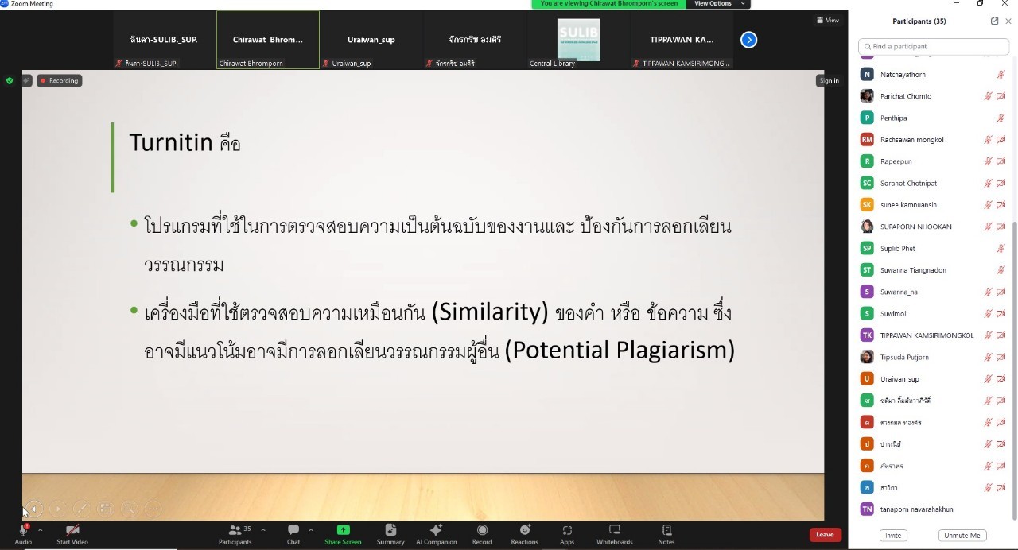Pop out the Participants panel
1018x550 pixels.
pyautogui.click(x=994, y=21)
